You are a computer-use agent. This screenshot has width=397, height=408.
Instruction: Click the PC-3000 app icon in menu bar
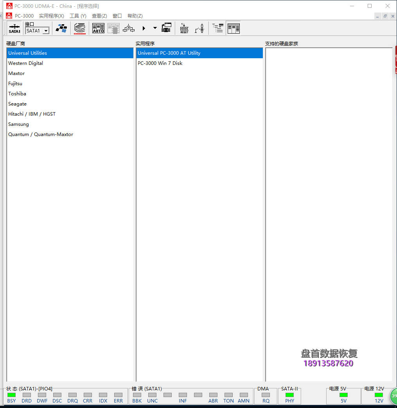9,16
